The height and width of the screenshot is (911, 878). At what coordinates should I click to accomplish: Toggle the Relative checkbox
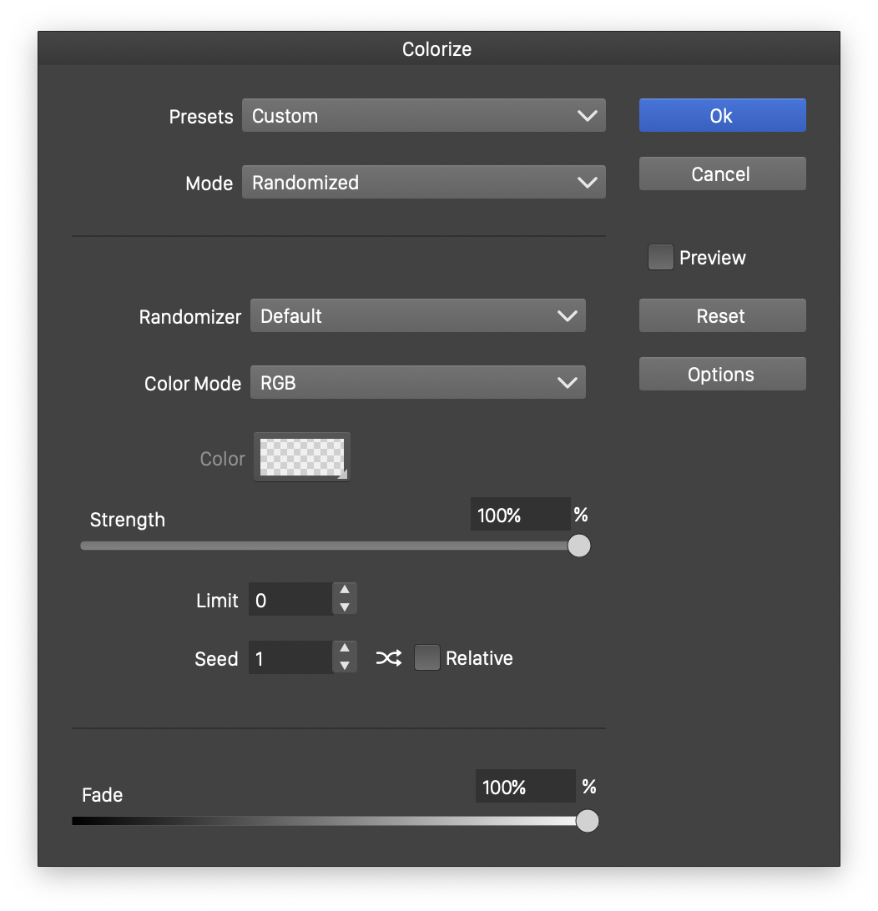coord(427,658)
